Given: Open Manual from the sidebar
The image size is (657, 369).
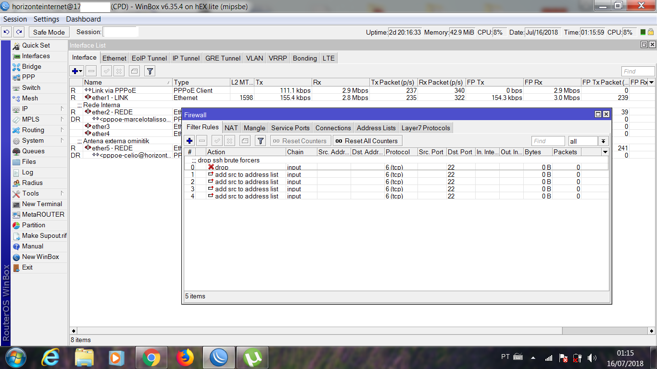Looking at the screenshot, I should 33,246.
